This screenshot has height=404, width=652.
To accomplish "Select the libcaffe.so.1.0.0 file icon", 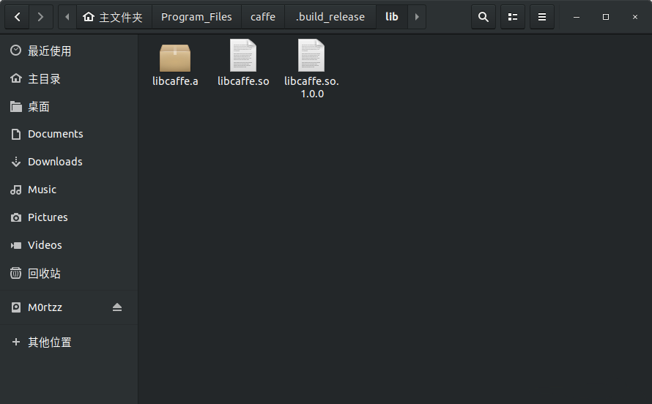I will (311, 55).
